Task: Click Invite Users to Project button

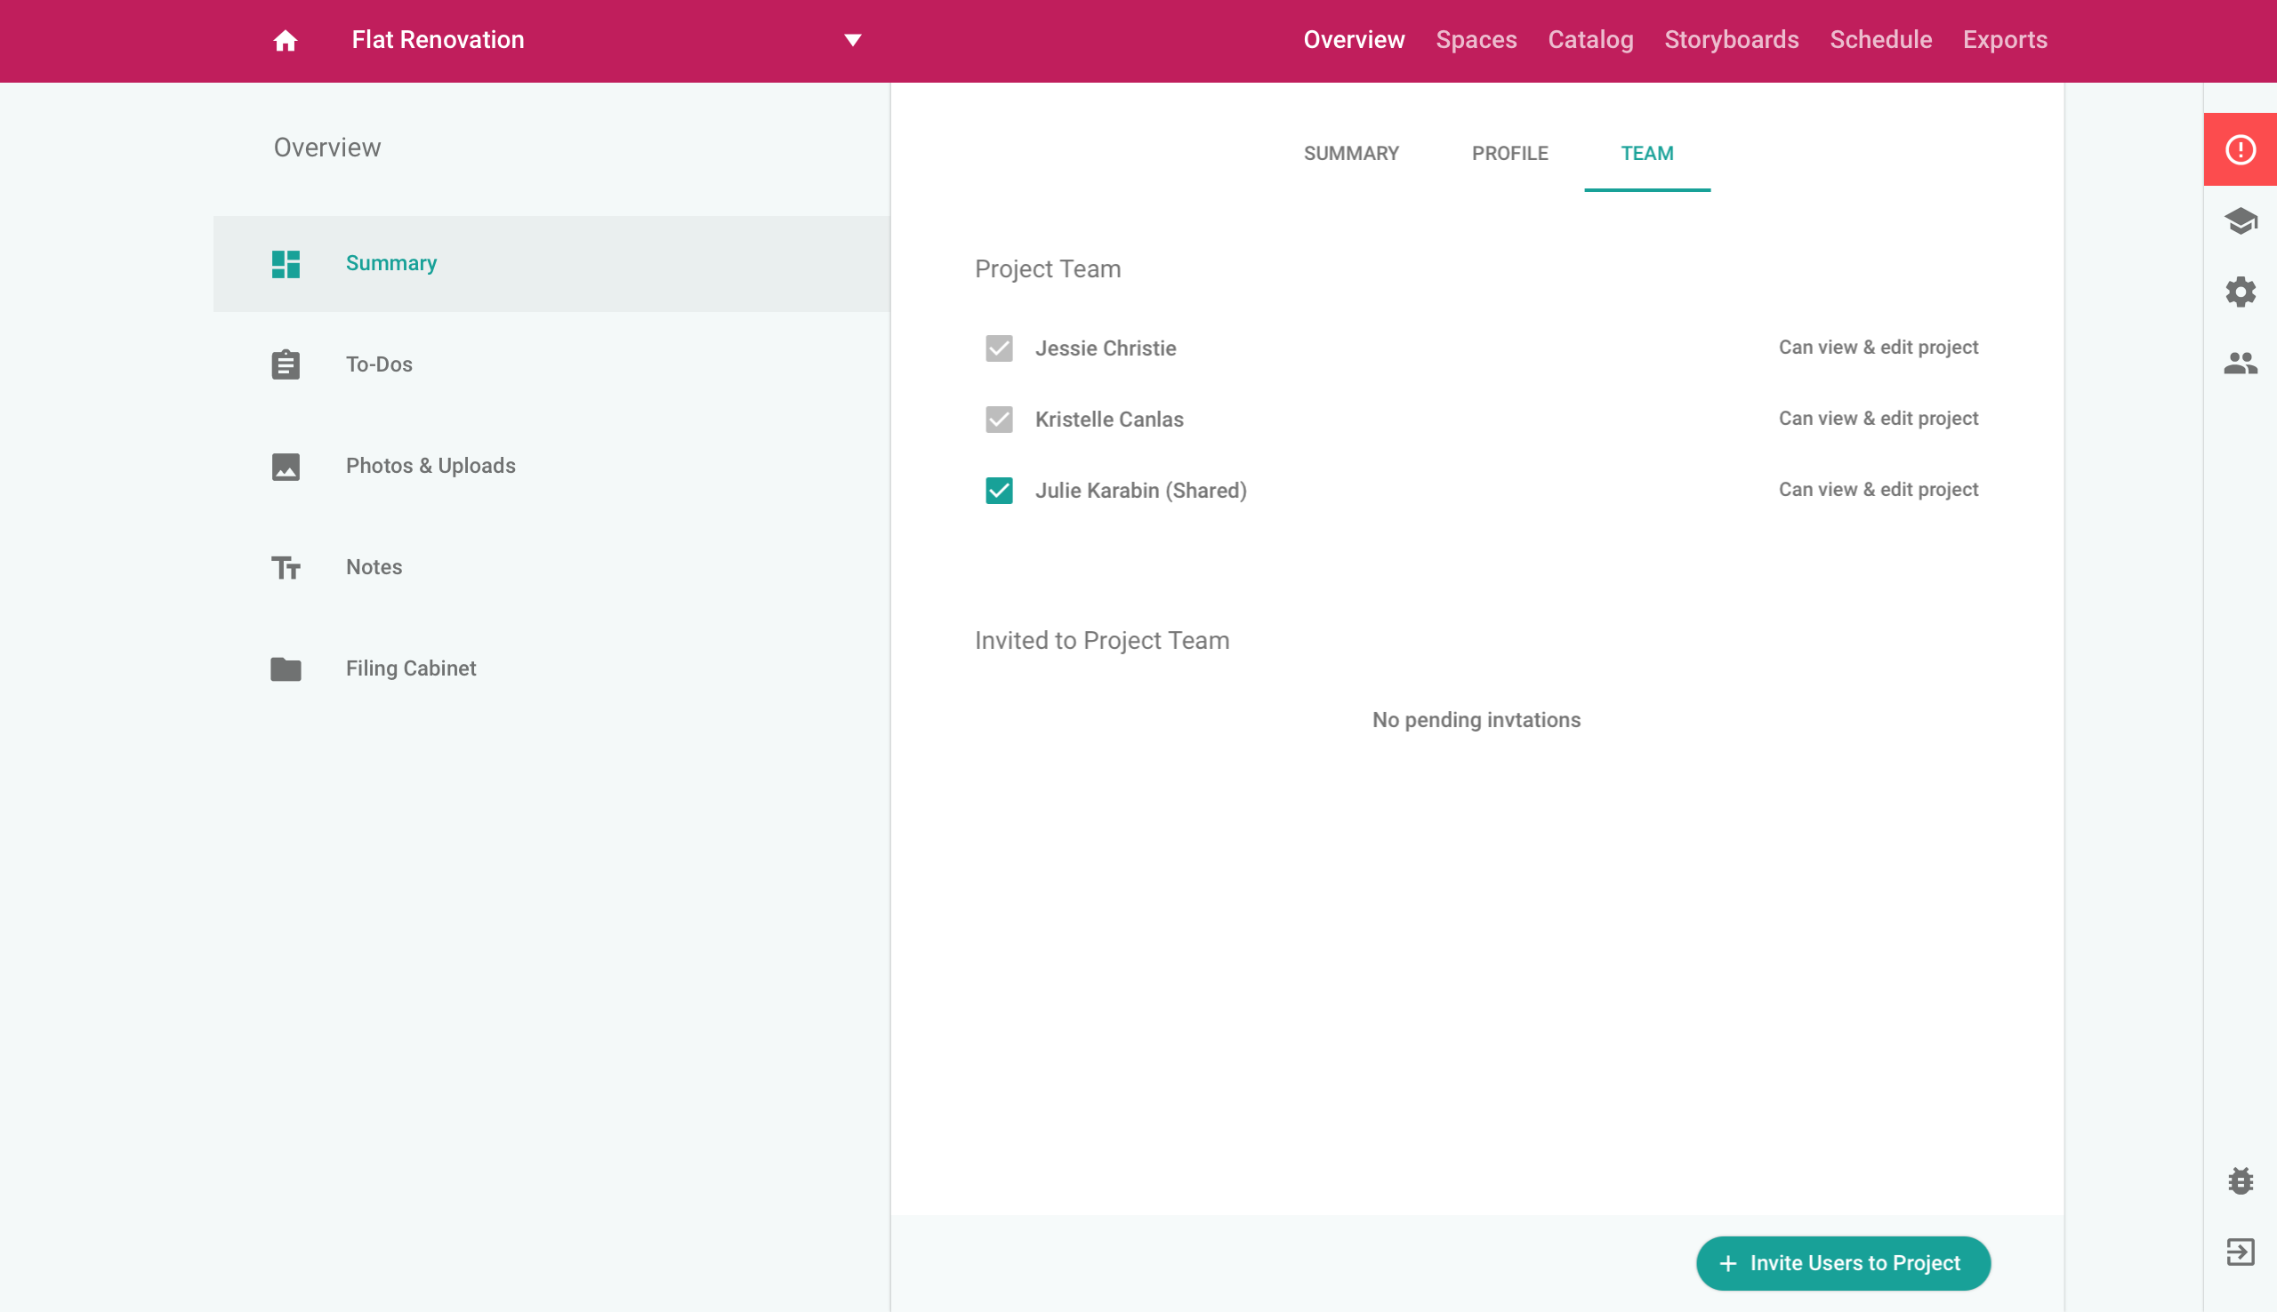Action: pyautogui.click(x=1843, y=1263)
